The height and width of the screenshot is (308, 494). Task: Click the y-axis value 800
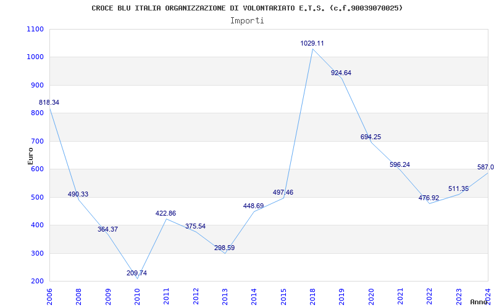tap(37, 113)
